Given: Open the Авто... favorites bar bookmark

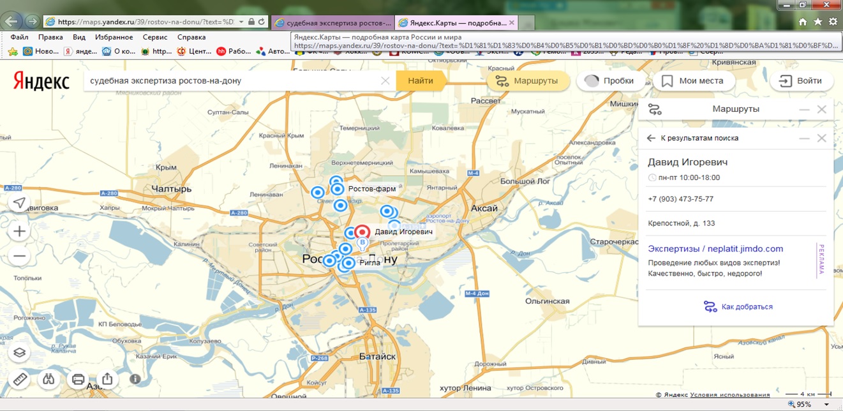Looking at the screenshot, I should pos(273,51).
